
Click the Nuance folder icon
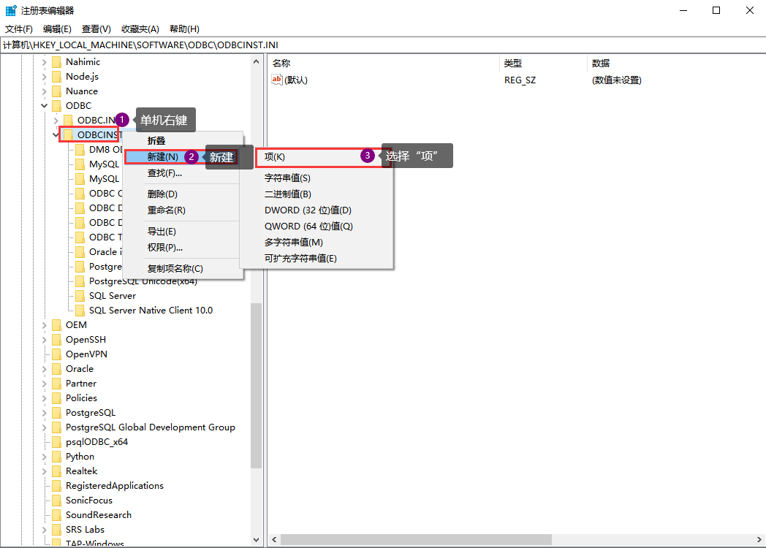57,91
